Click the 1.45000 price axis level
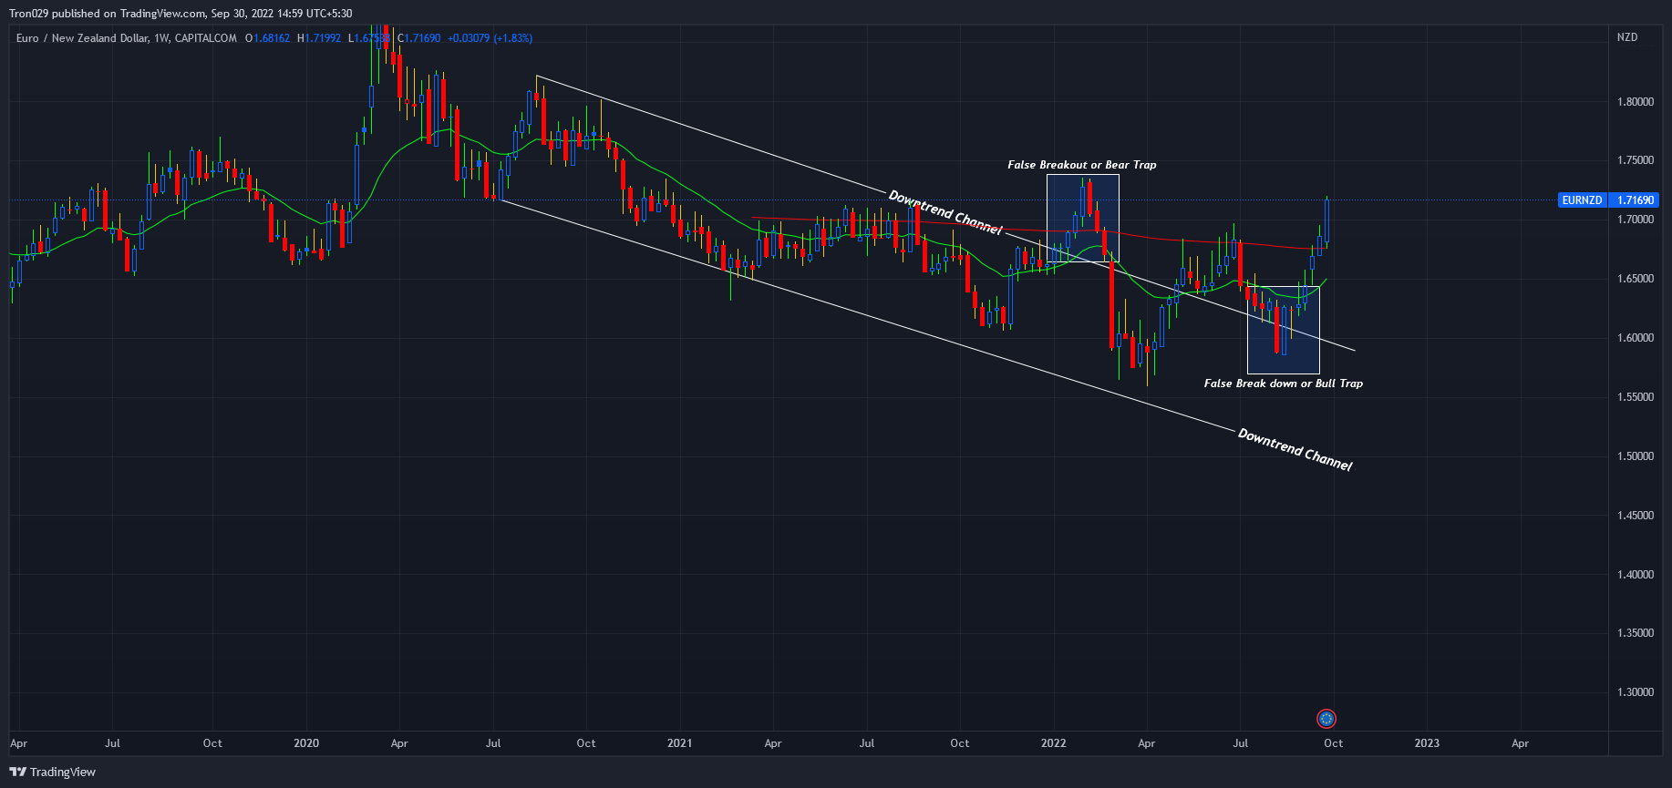The image size is (1672, 788). pos(1635,516)
